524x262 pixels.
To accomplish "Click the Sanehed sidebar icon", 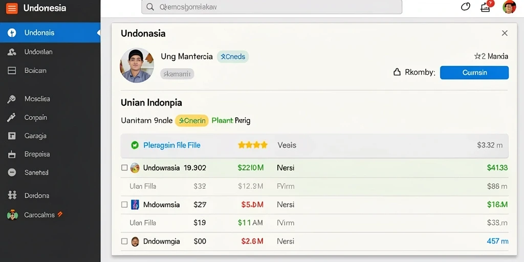I will tap(12, 172).
